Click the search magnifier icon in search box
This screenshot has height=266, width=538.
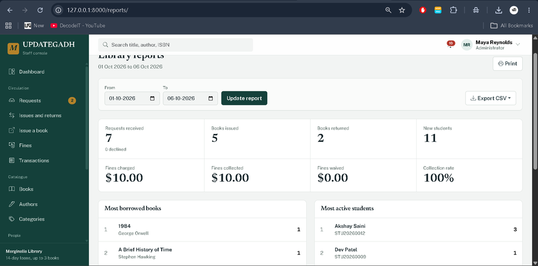tap(106, 45)
